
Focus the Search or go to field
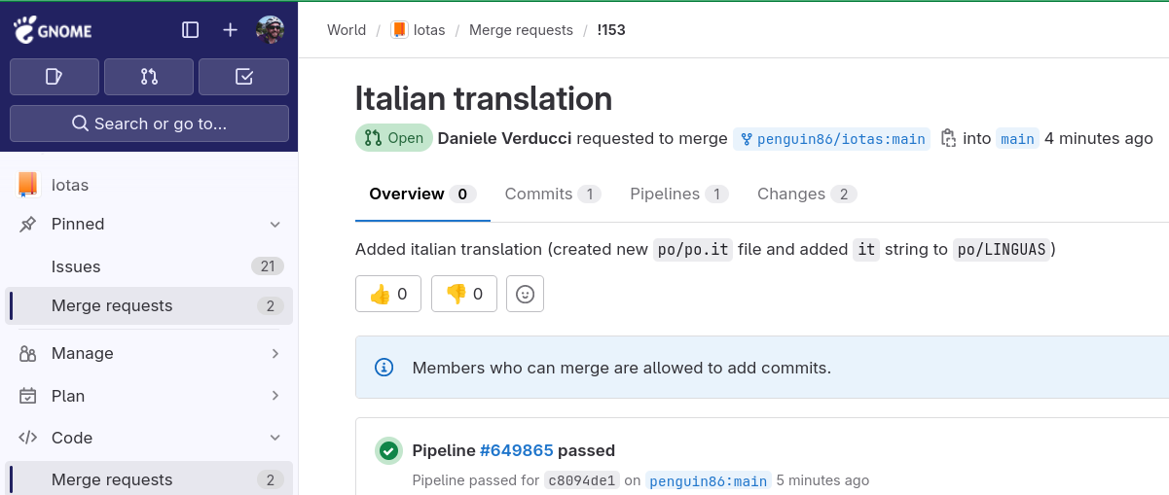[149, 124]
